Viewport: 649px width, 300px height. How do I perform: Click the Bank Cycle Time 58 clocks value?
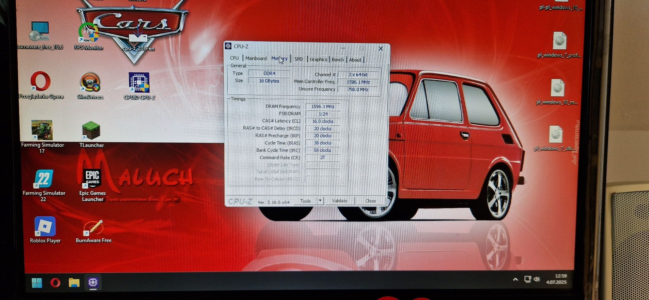[x=323, y=150]
